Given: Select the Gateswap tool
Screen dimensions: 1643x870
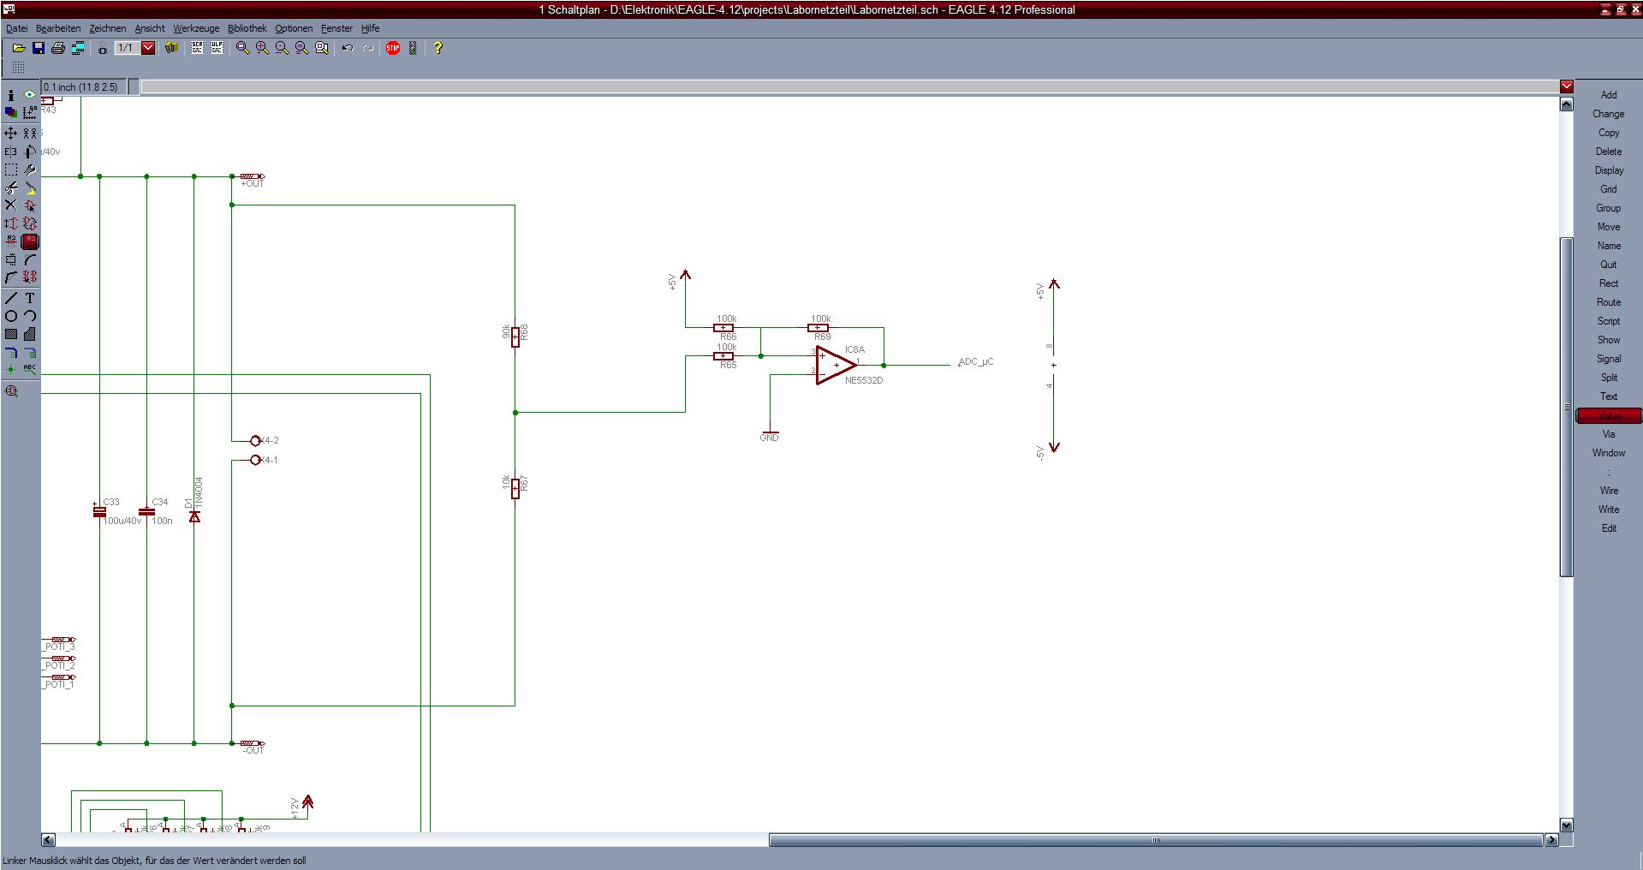Looking at the screenshot, I should click(x=30, y=223).
